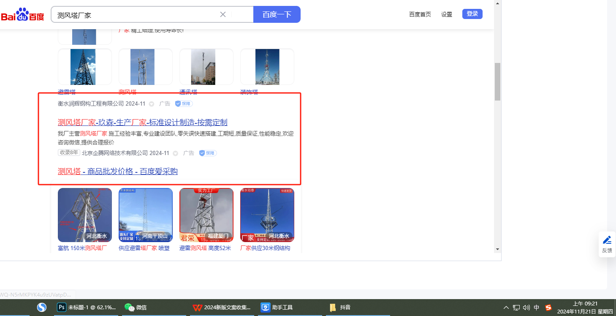Open 富航 150米测风塔厂 product link

82,248
